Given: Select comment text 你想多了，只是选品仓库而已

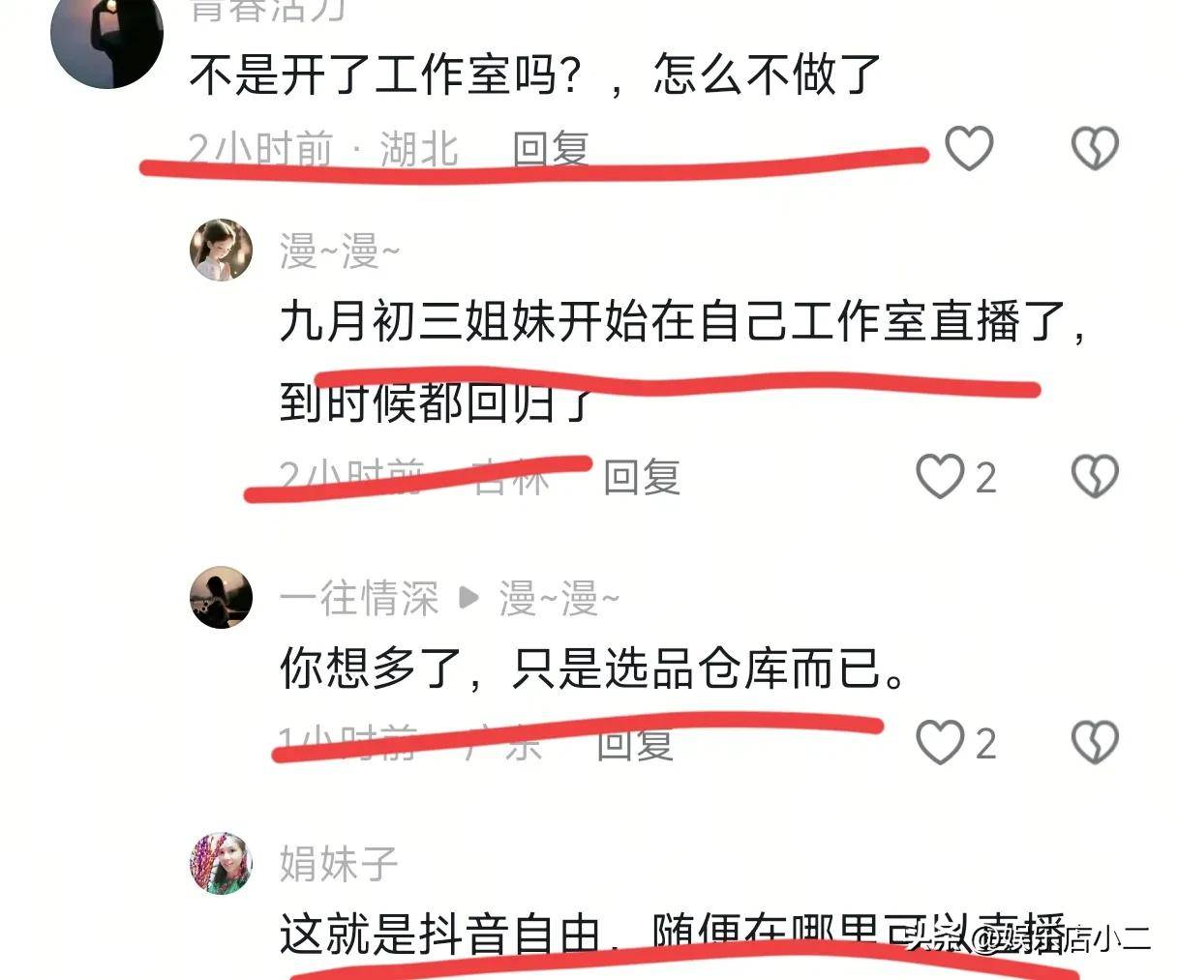Looking at the screenshot, I should pos(593,668).
